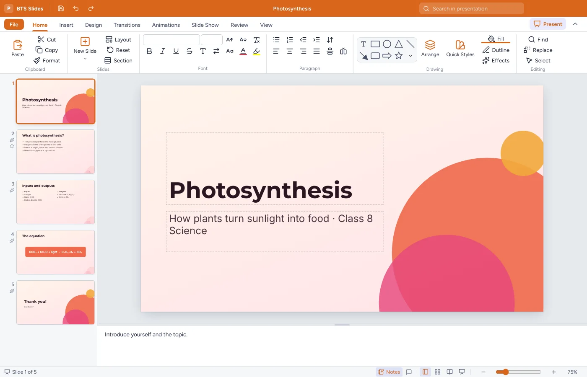The image size is (587, 377).
Task: Center align the text
Action: (x=290, y=51)
